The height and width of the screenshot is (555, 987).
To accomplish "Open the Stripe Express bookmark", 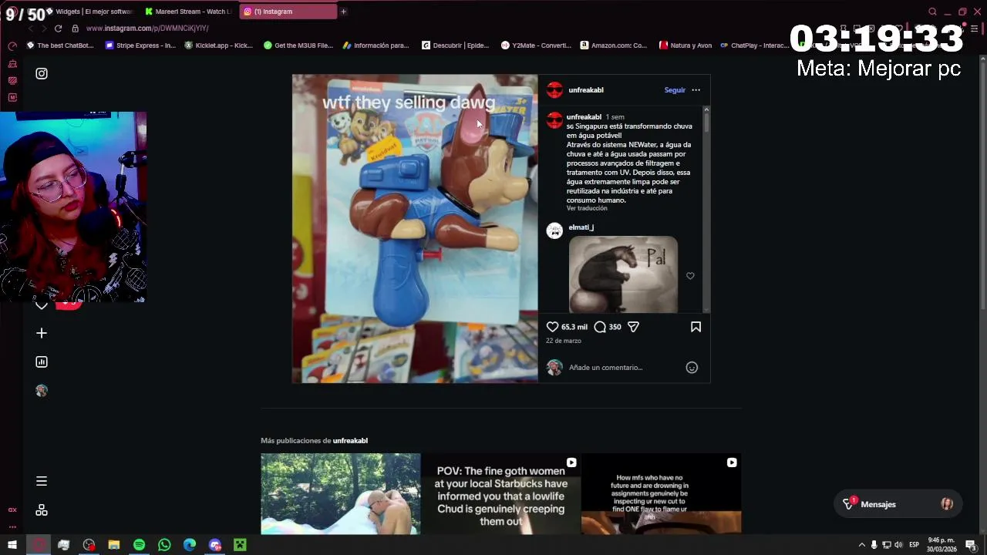I will (140, 45).
